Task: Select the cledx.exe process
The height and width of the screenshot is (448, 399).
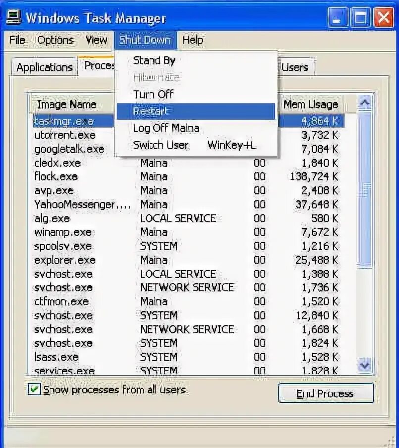Action: coord(189,163)
